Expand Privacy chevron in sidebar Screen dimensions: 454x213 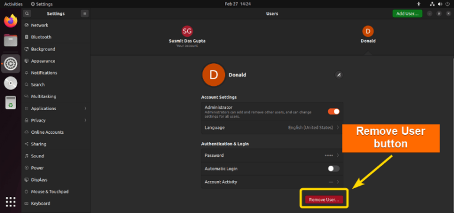point(85,120)
